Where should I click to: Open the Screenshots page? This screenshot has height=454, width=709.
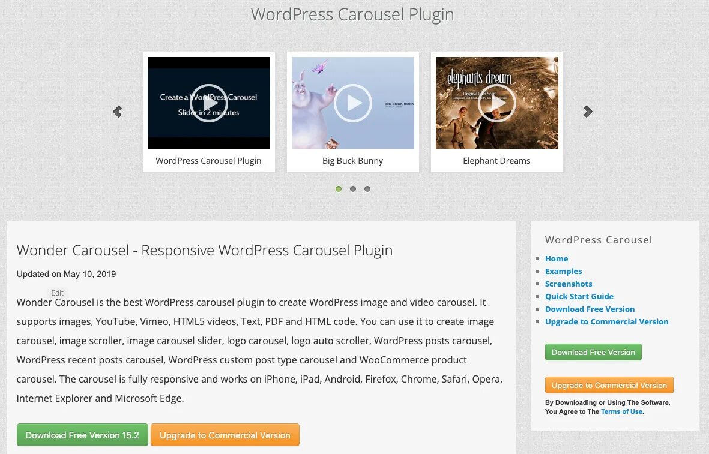(569, 284)
